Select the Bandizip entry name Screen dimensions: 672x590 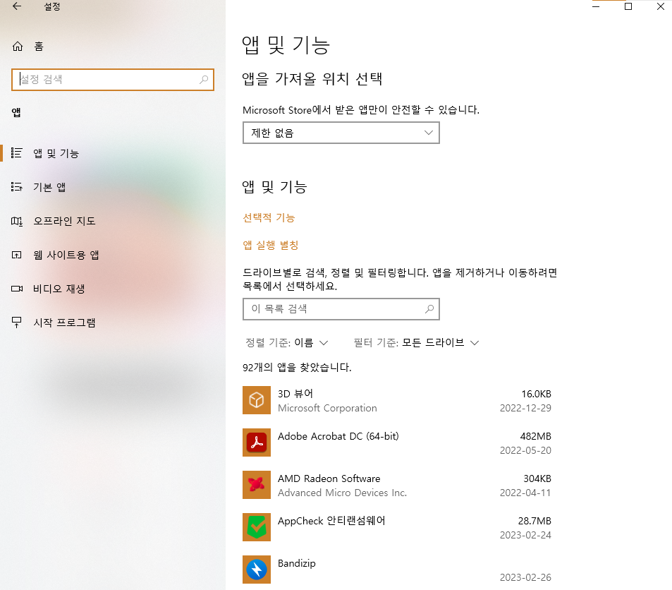(297, 563)
